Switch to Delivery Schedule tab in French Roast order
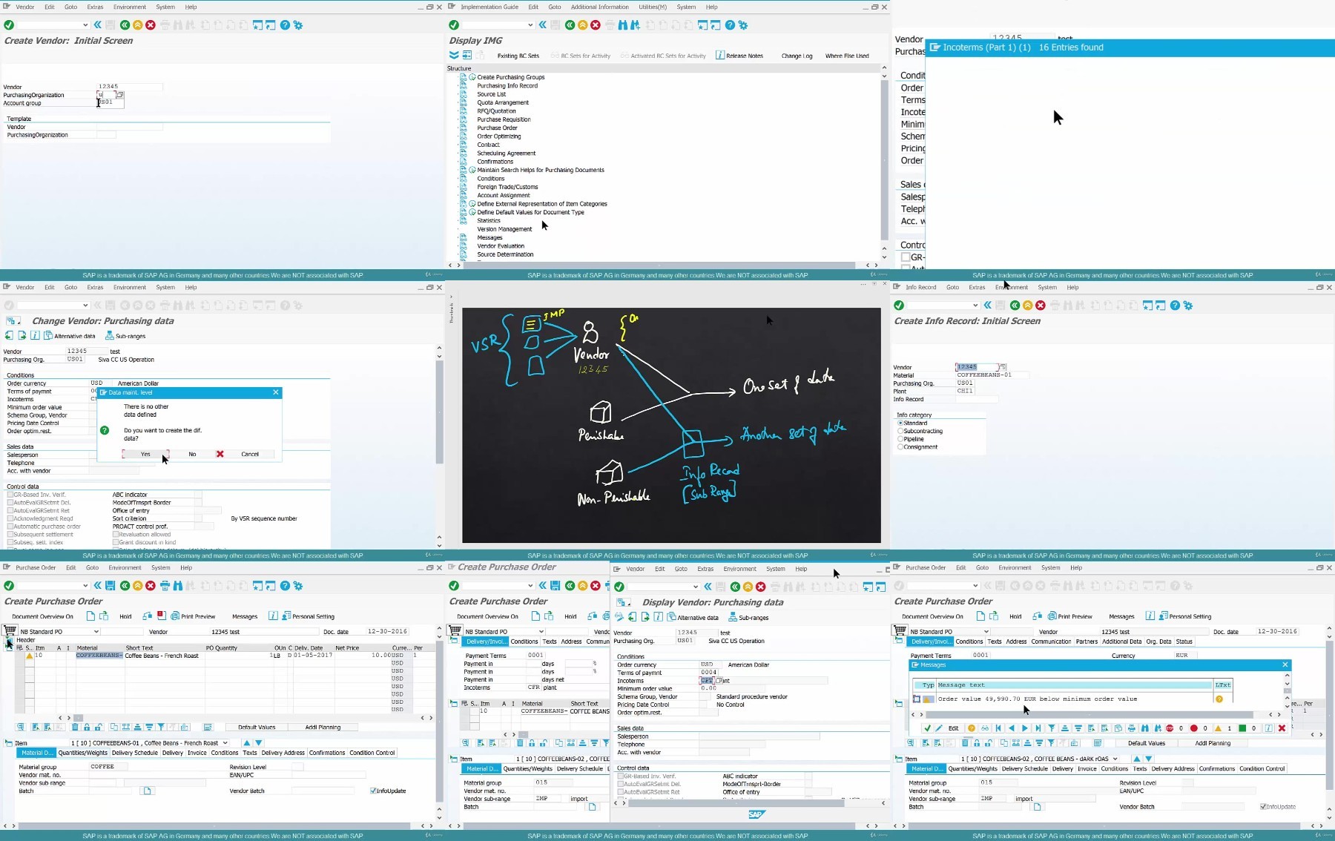Image resolution: width=1335 pixels, height=841 pixels. pyautogui.click(x=135, y=753)
